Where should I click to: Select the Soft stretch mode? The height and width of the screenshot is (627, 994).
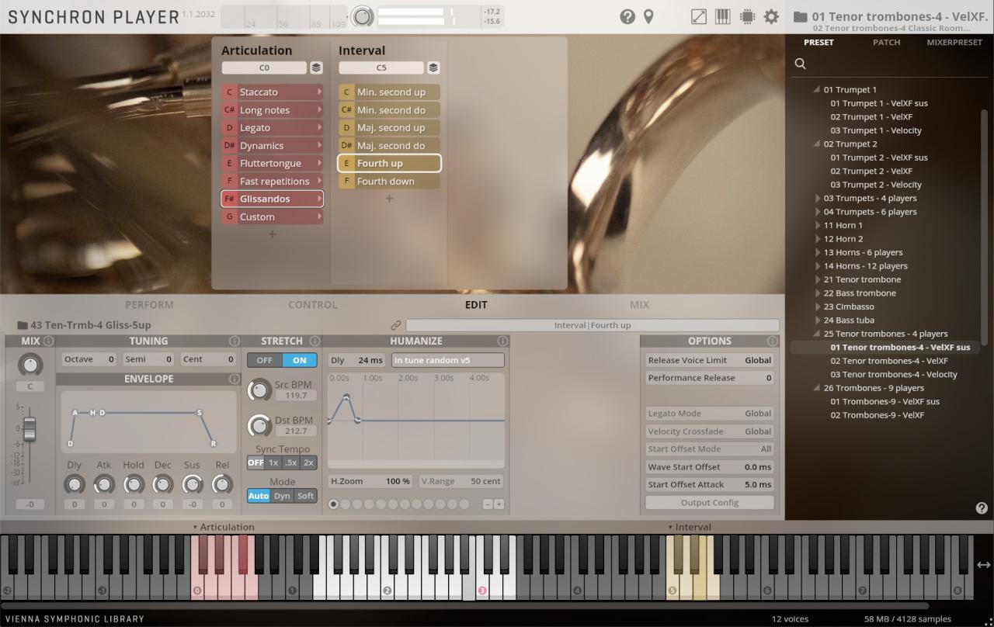click(305, 496)
